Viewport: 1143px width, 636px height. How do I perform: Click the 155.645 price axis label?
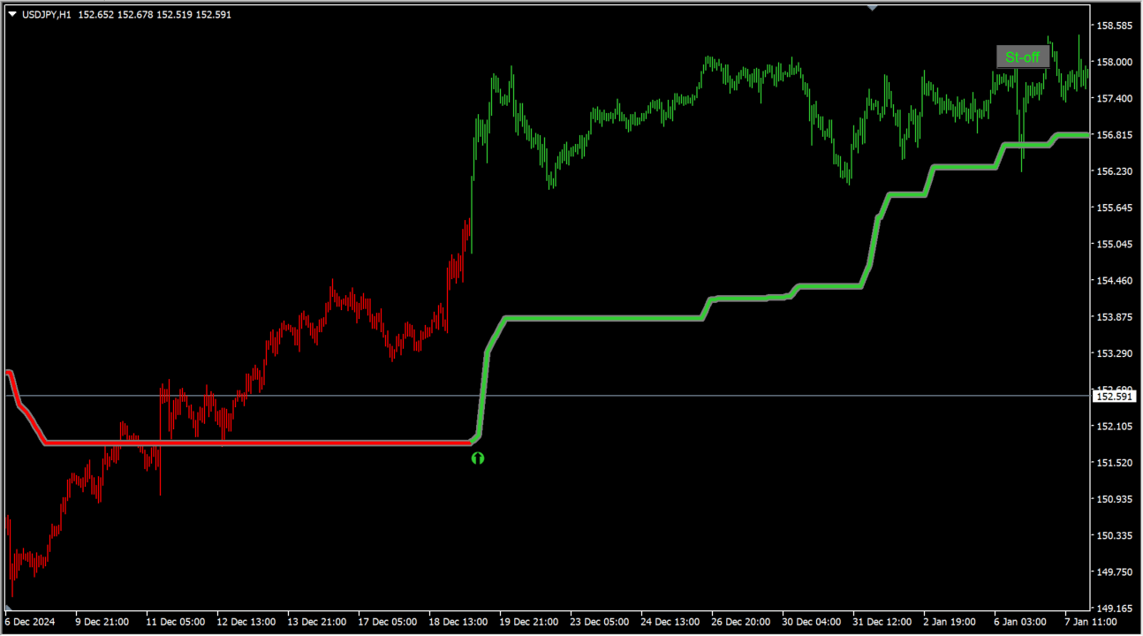(1114, 208)
